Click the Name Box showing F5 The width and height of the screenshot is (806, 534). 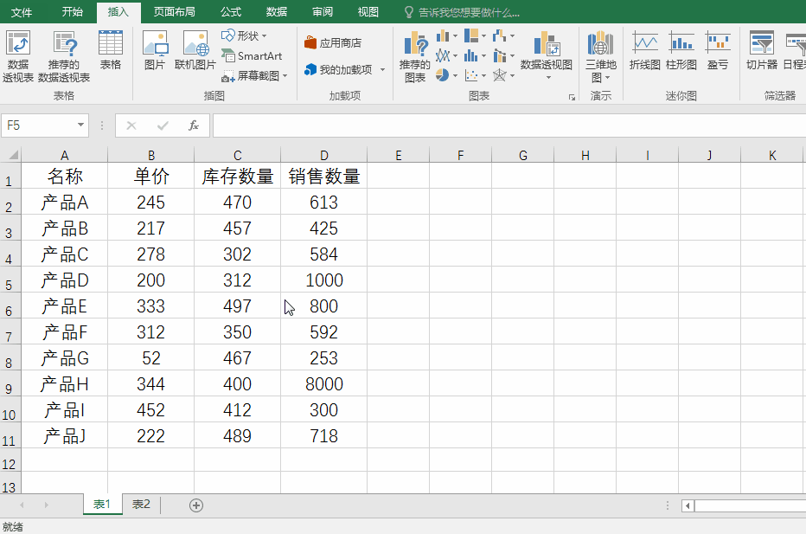coord(39,125)
